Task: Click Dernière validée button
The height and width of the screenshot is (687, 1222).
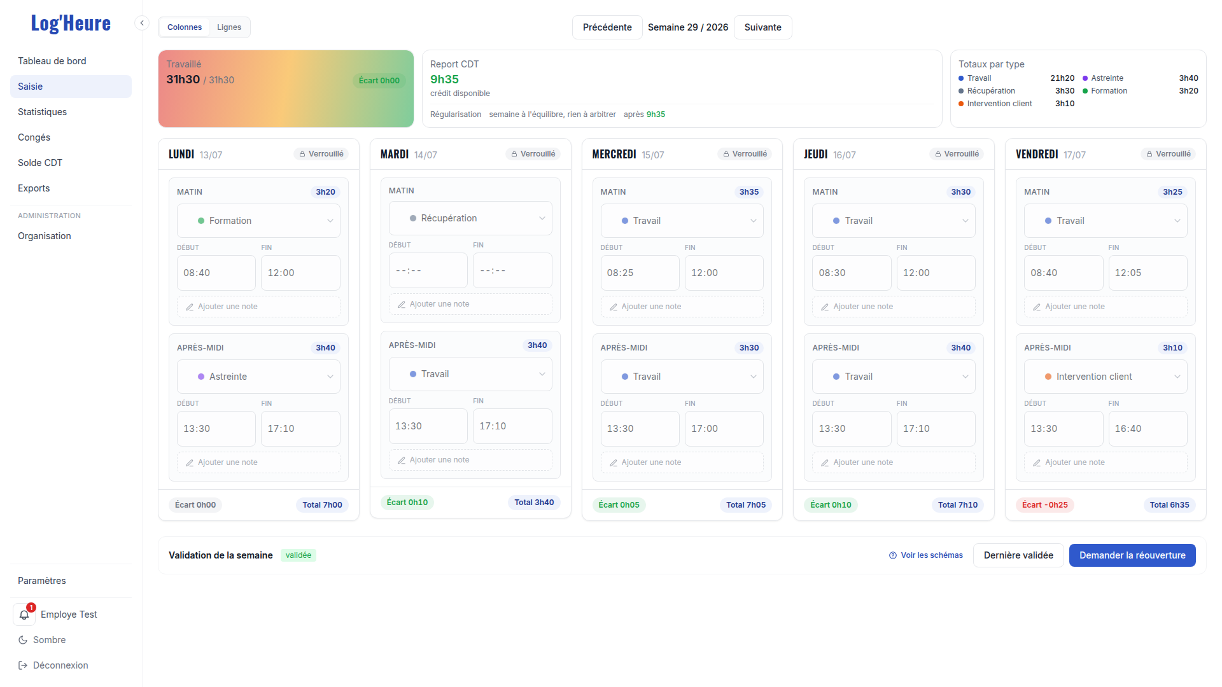Action: click(1018, 555)
